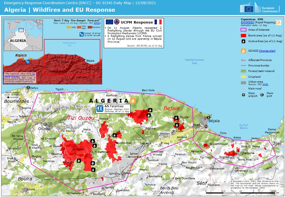Click the Copernicus EMS flame icon near activation date

pyautogui.click(x=279, y=22)
